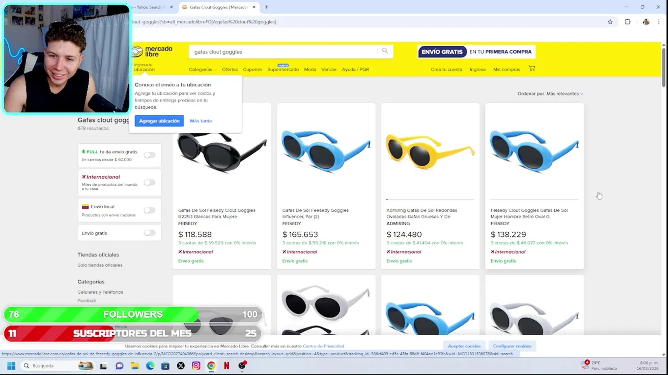Toggle FULL envío gratis filter
668x375 pixels.
point(150,155)
